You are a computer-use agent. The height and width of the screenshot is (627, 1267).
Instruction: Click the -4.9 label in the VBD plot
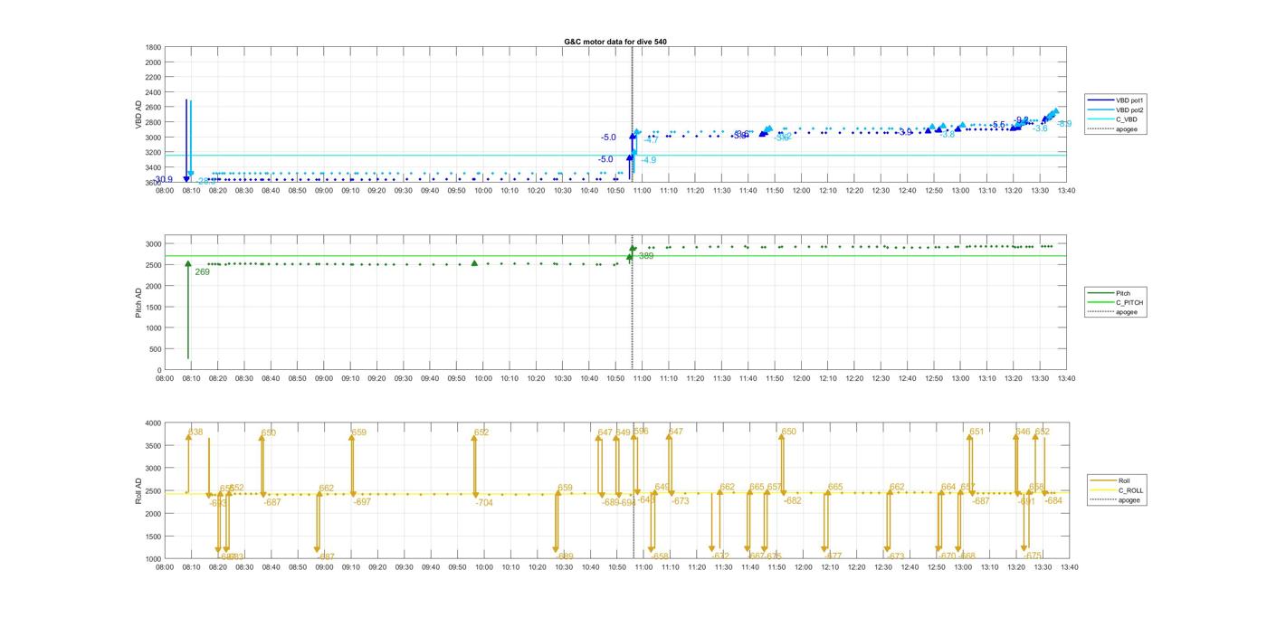pos(649,159)
